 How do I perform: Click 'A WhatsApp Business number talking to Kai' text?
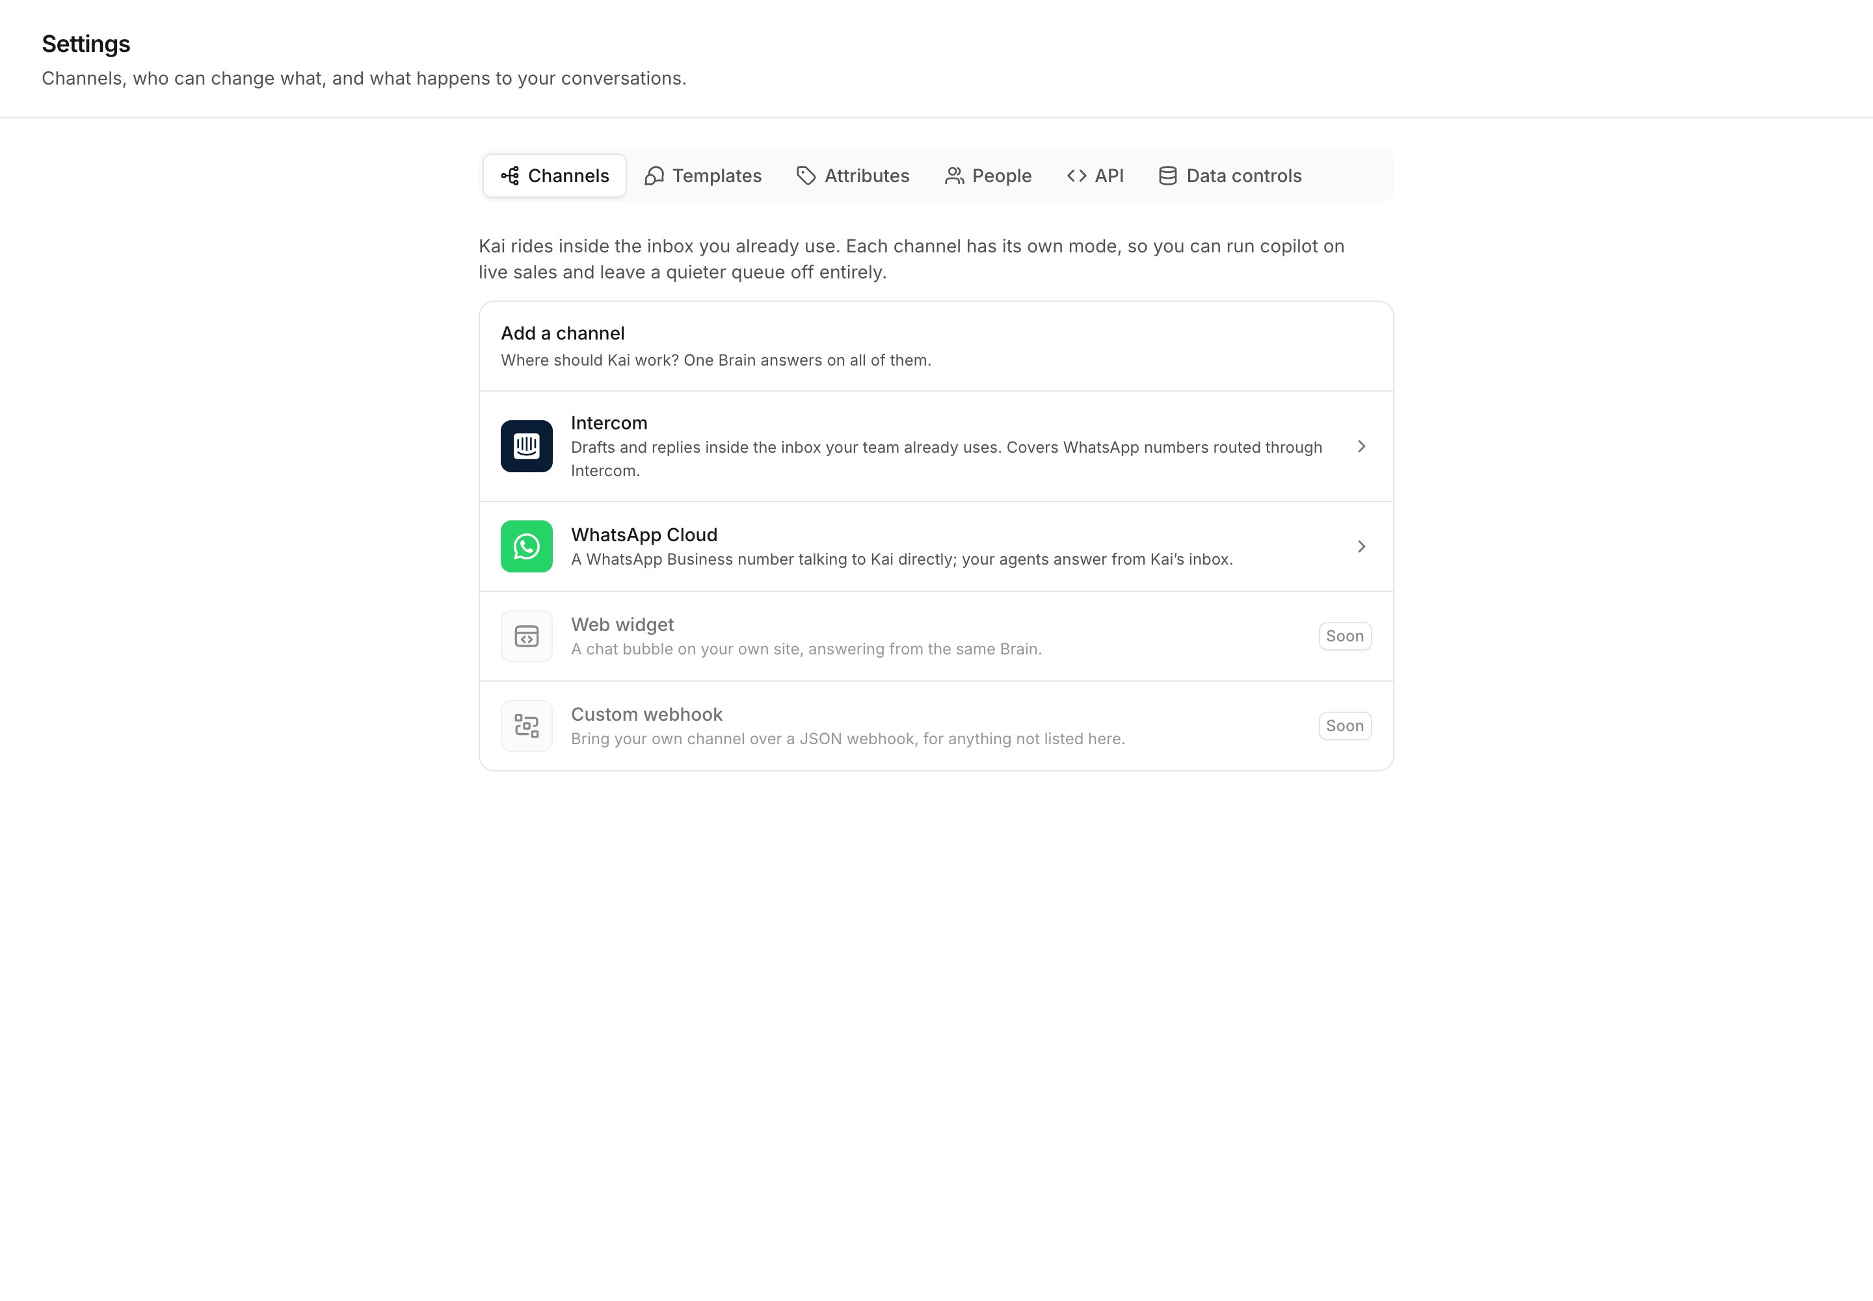pyautogui.click(x=901, y=559)
